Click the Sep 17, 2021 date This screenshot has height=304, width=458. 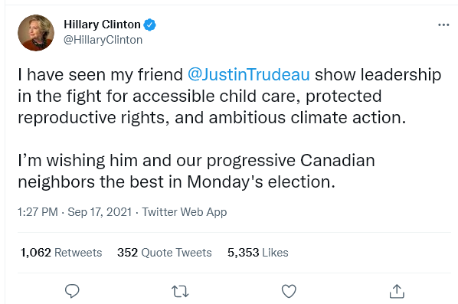(100, 212)
